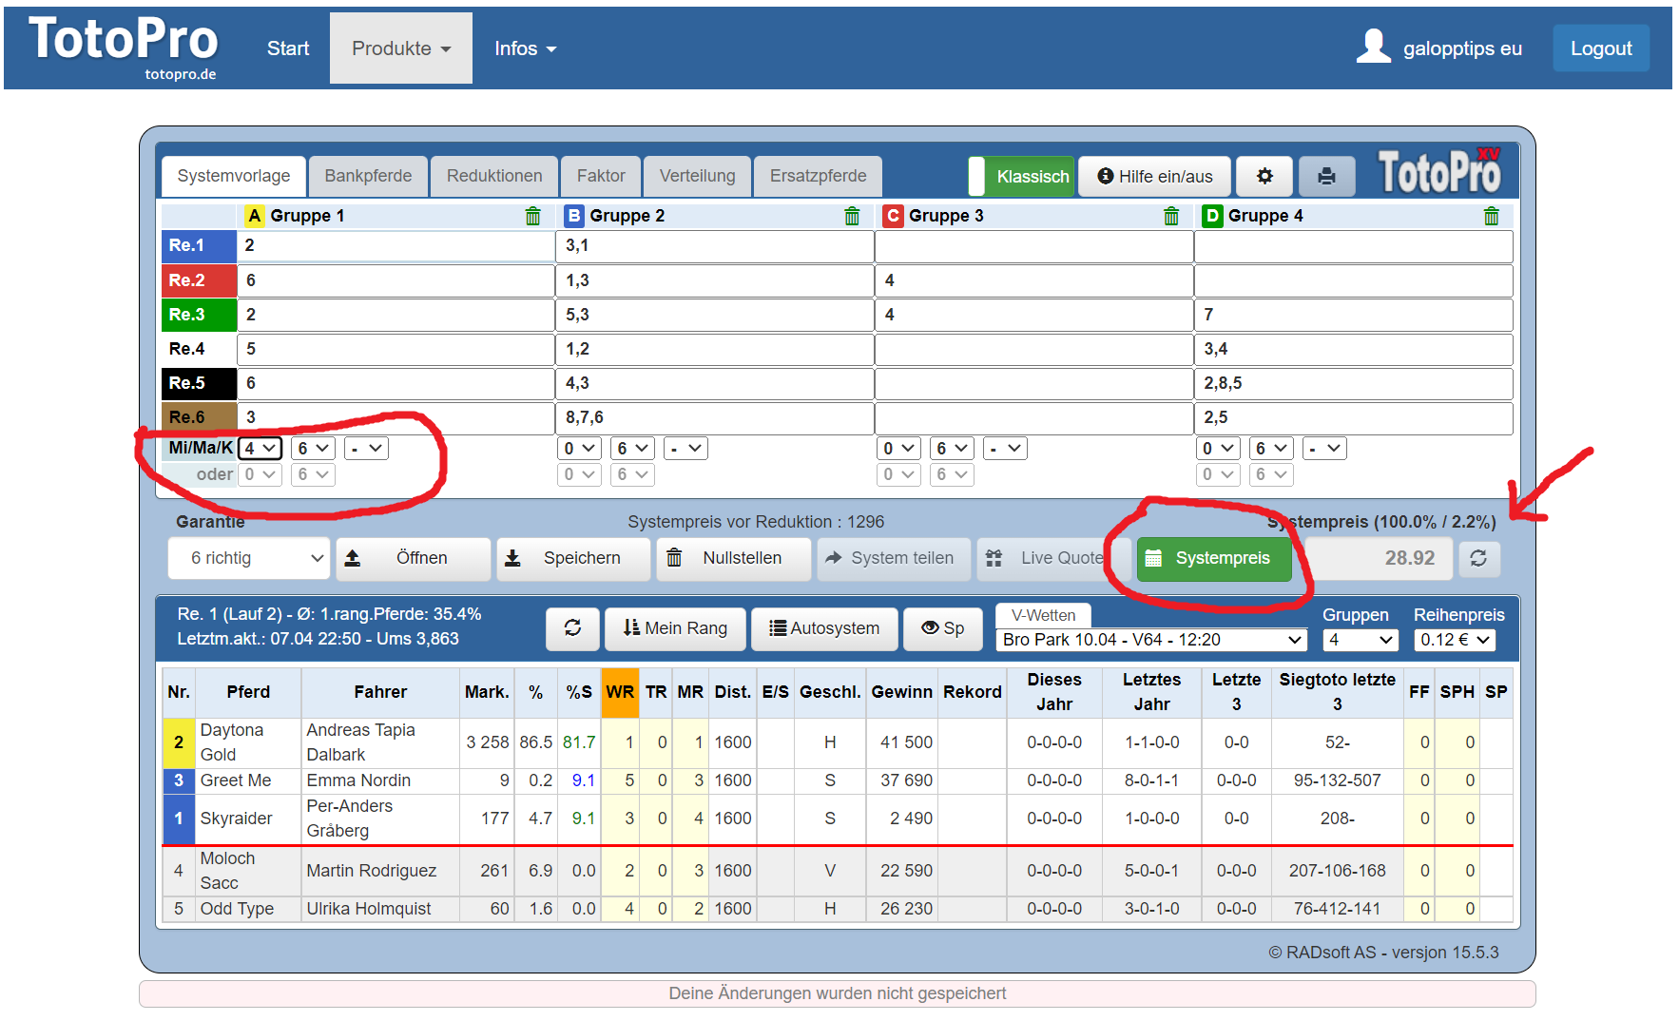Open the Faktor tab
Screen dimensions: 1679x1021
[601, 176]
